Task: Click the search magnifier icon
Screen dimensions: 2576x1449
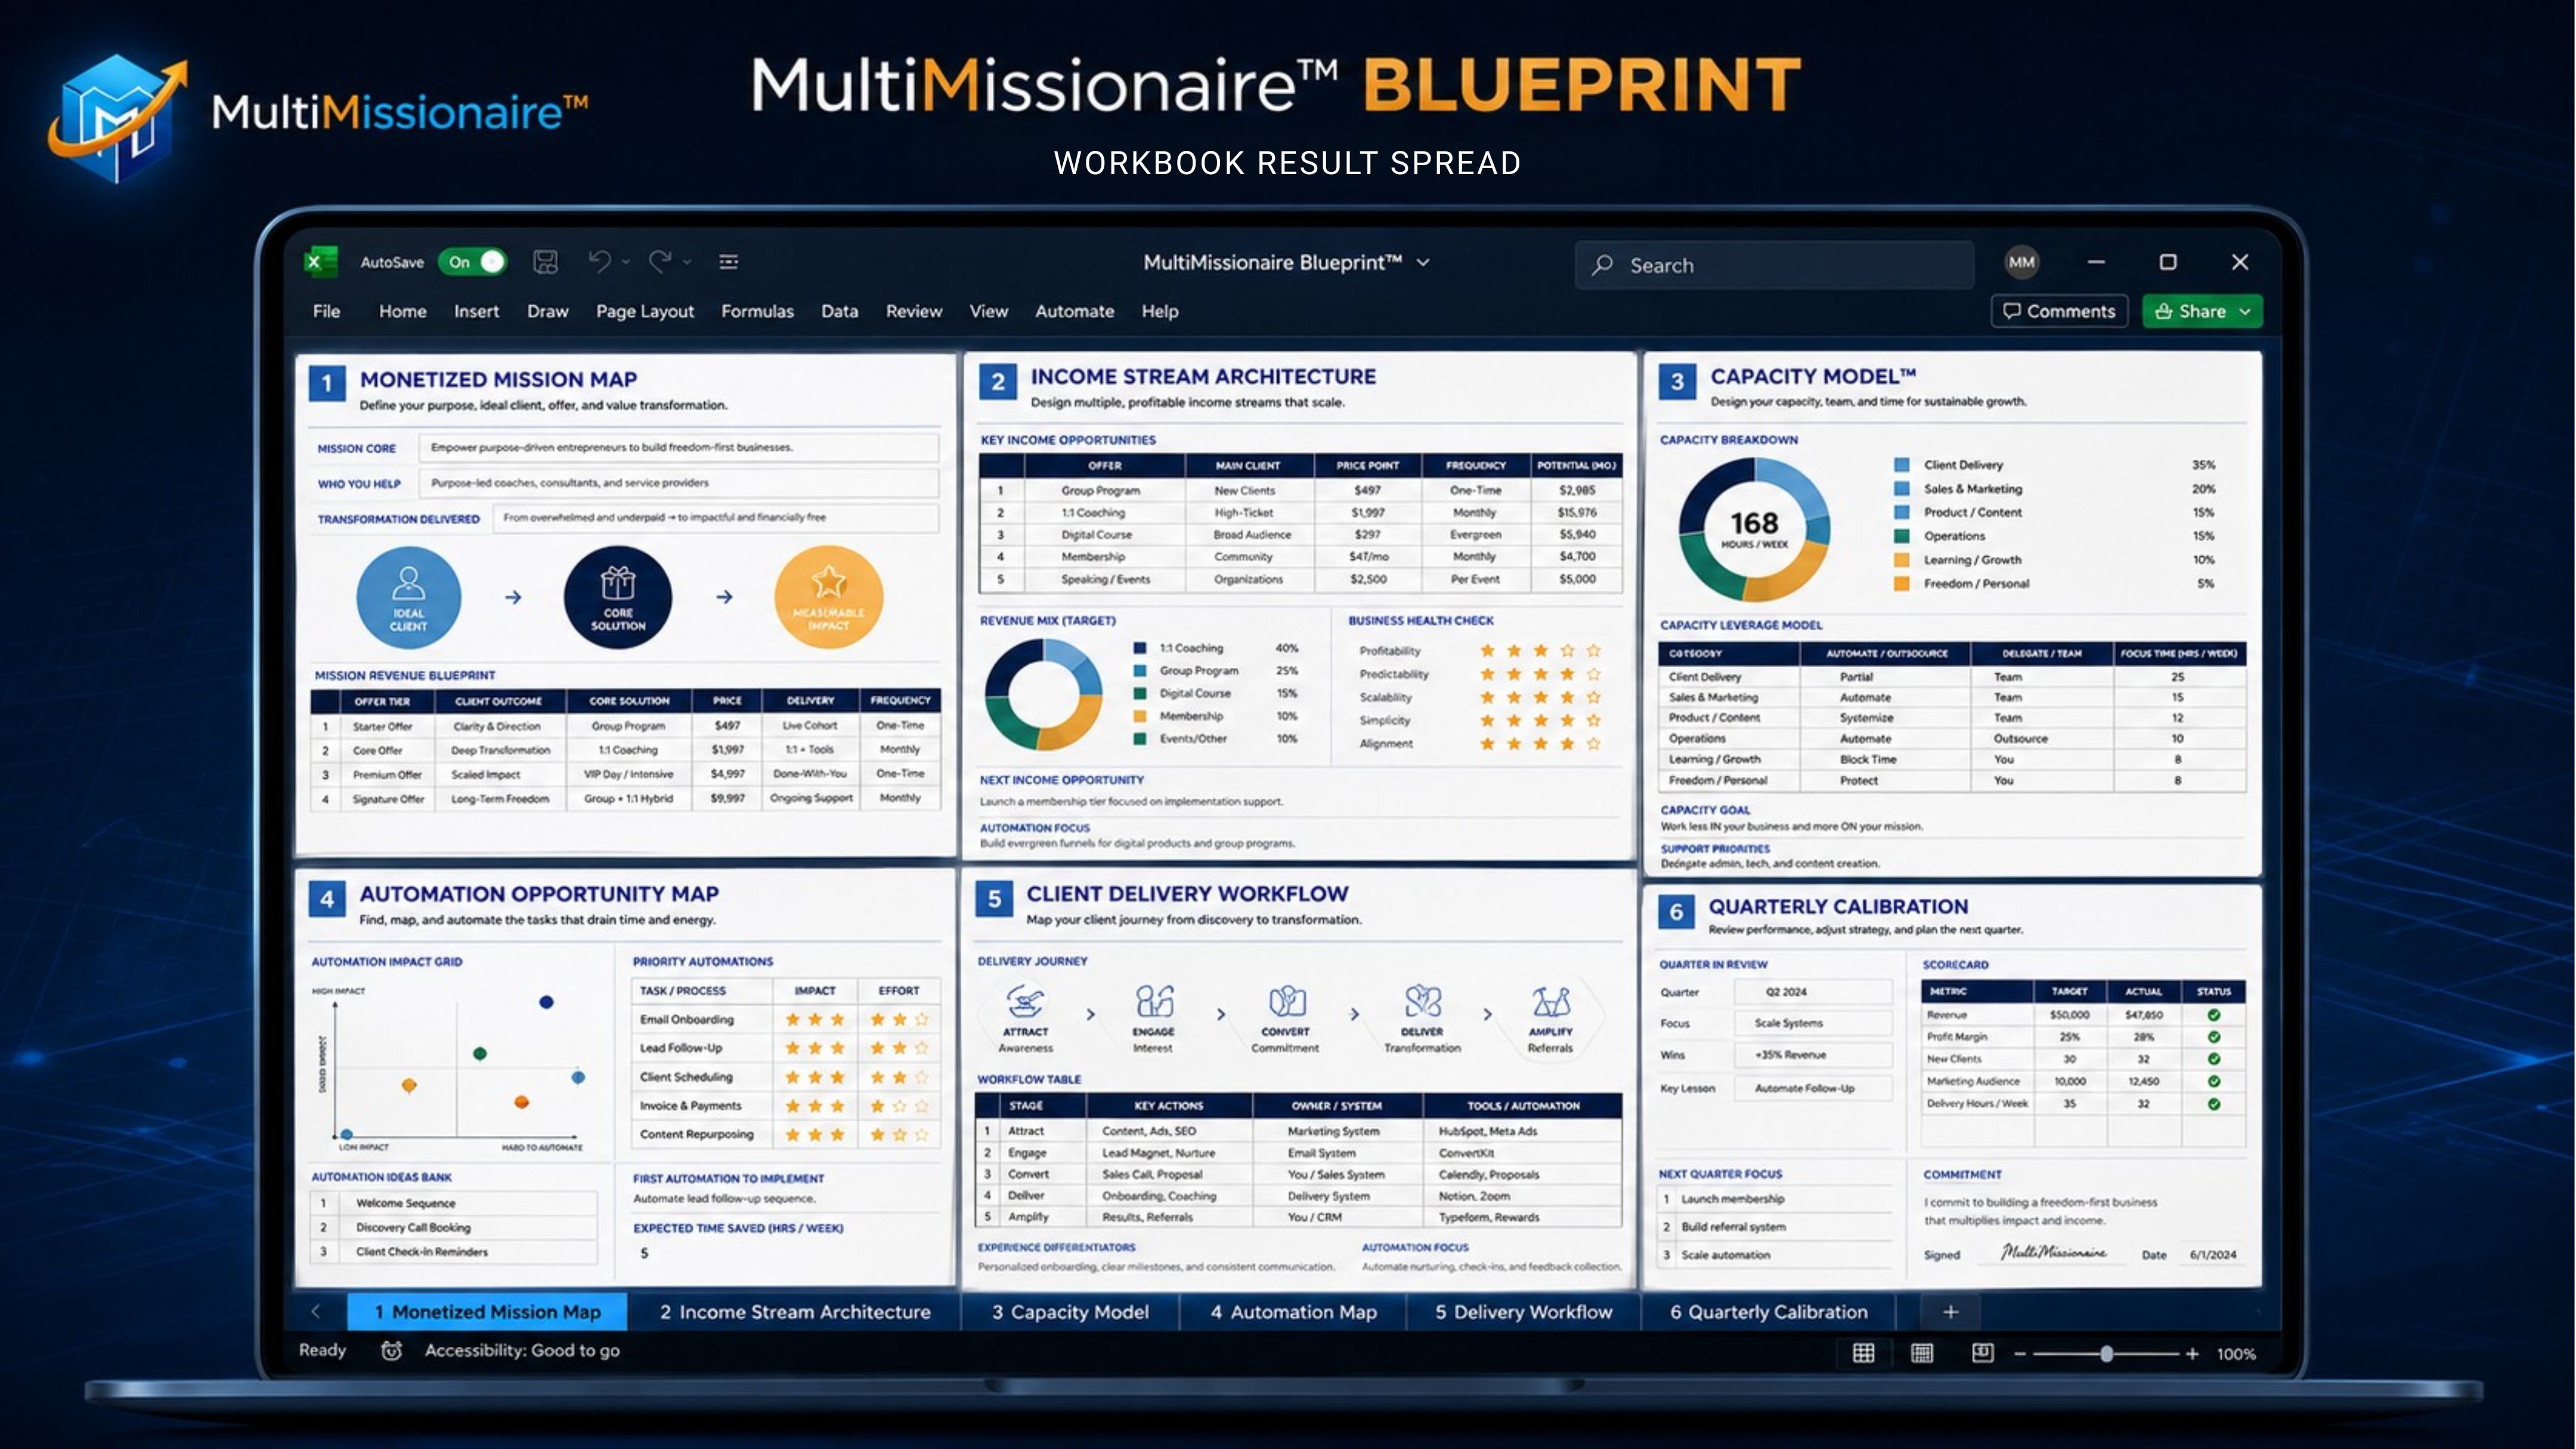Action: [1603, 265]
